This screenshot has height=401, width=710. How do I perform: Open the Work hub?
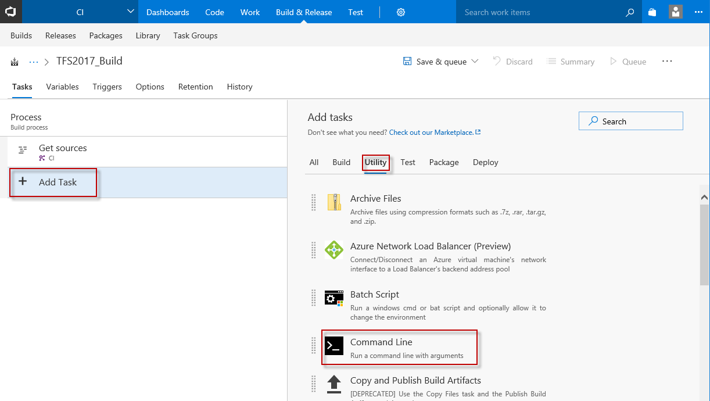pyautogui.click(x=250, y=12)
